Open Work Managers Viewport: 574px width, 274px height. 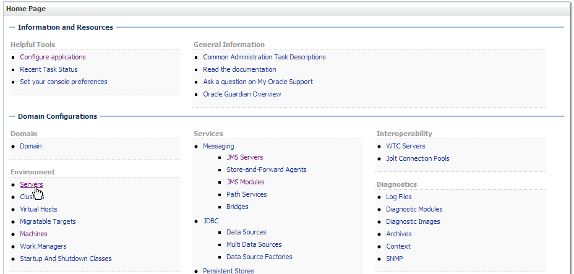click(43, 246)
